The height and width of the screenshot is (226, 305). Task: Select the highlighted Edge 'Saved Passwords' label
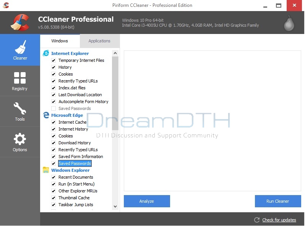coord(75,163)
